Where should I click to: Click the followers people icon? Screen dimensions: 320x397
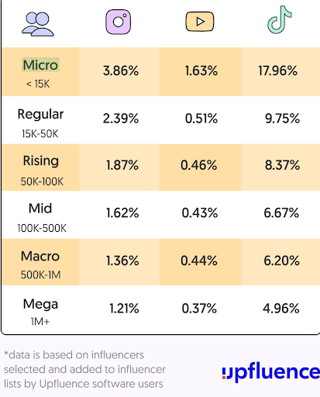38,24
